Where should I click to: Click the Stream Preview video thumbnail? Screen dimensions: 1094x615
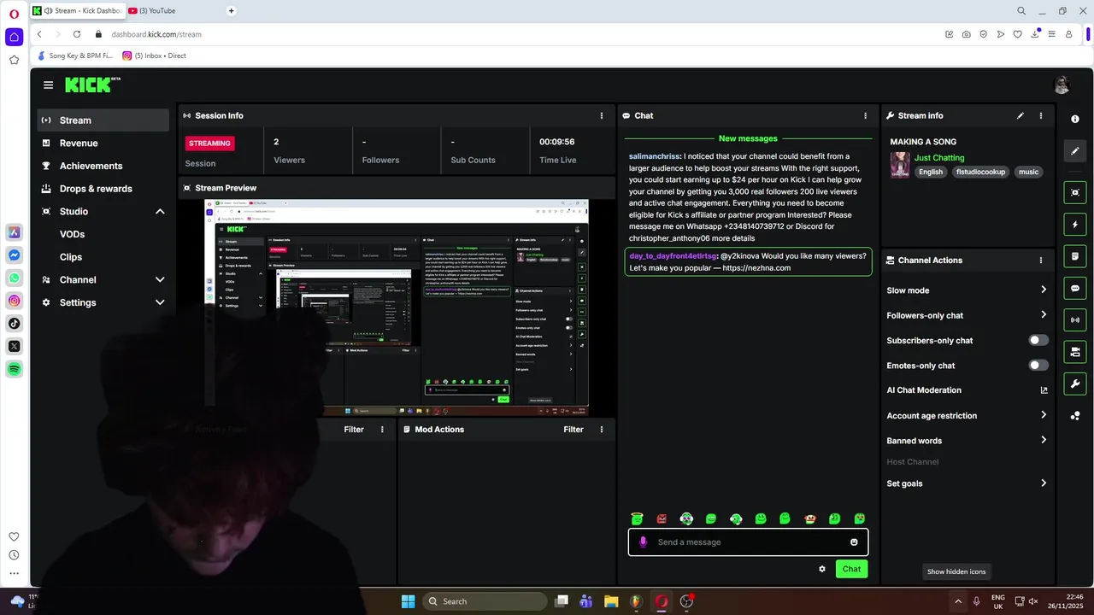397,307
